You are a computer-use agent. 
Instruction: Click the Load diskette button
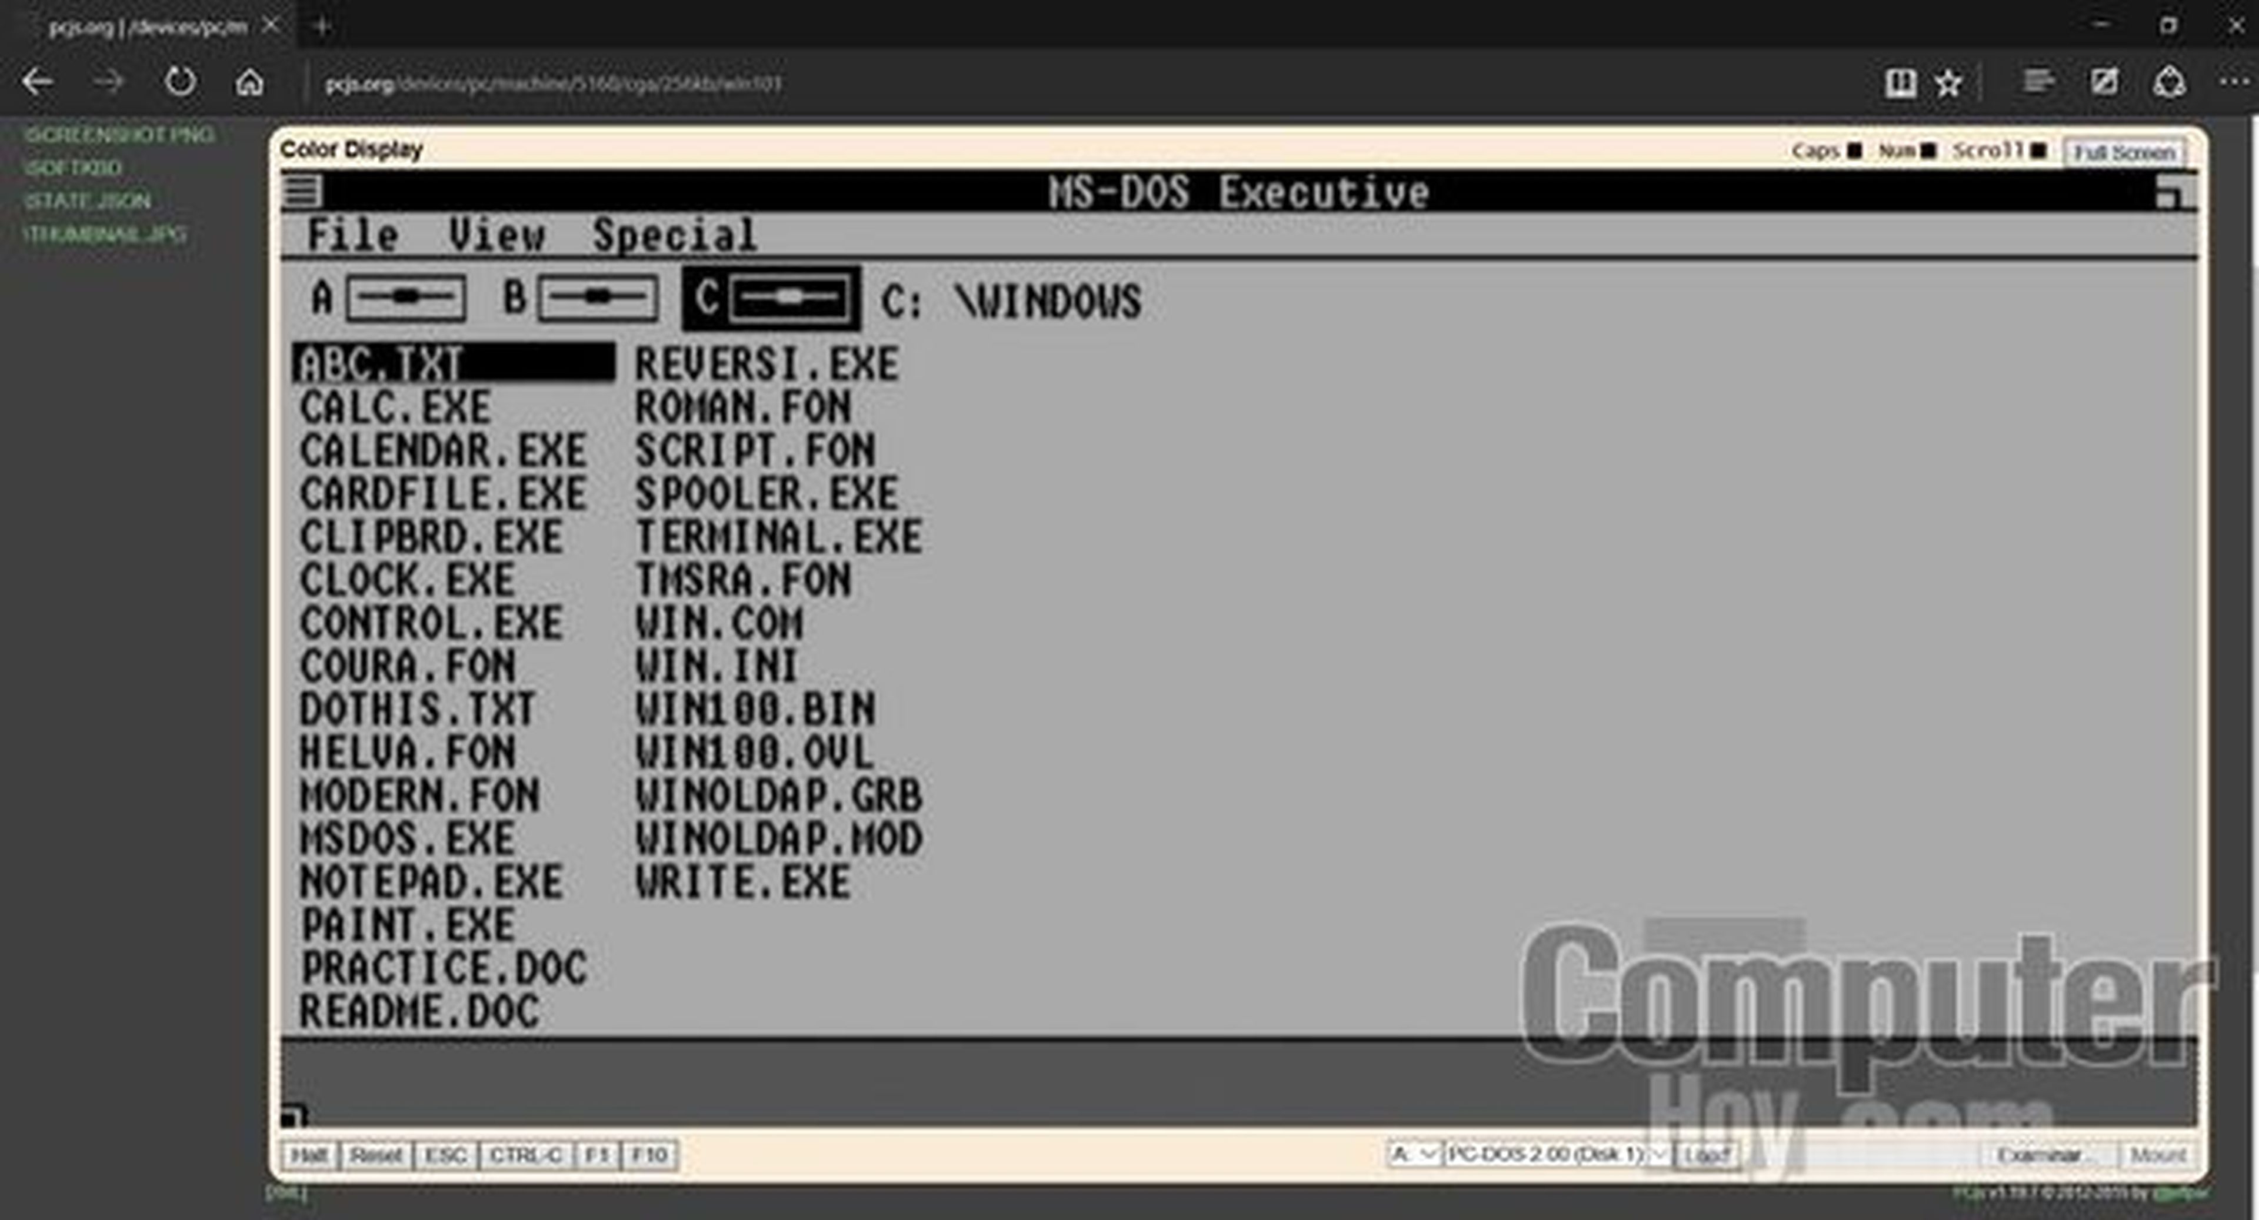pyautogui.click(x=1707, y=1155)
